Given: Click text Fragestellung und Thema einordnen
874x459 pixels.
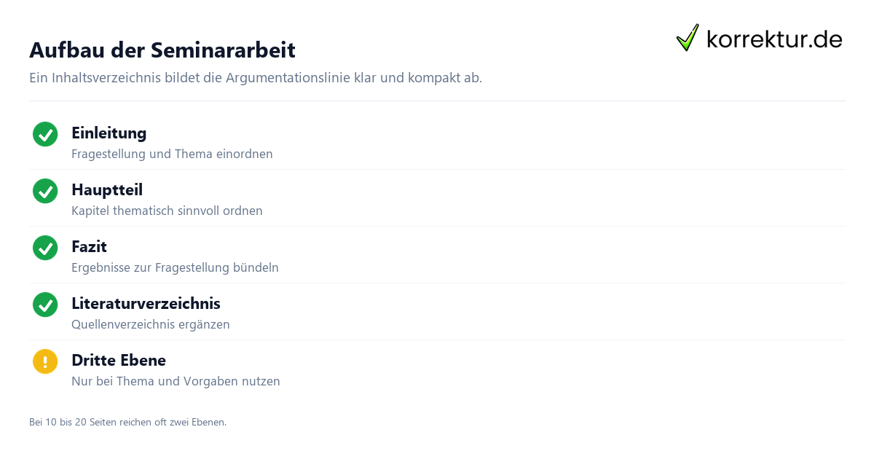Looking at the screenshot, I should [172, 154].
